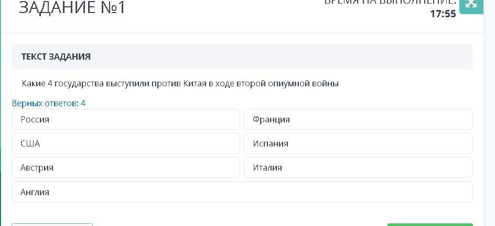Click the ЗАДАНИЕ №1 heading
Screen dimensions: 495x226
point(72,7)
